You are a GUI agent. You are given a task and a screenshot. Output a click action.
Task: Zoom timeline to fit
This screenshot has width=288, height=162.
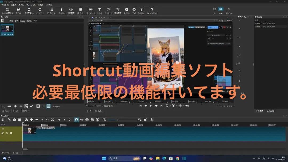tap(145, 120)
